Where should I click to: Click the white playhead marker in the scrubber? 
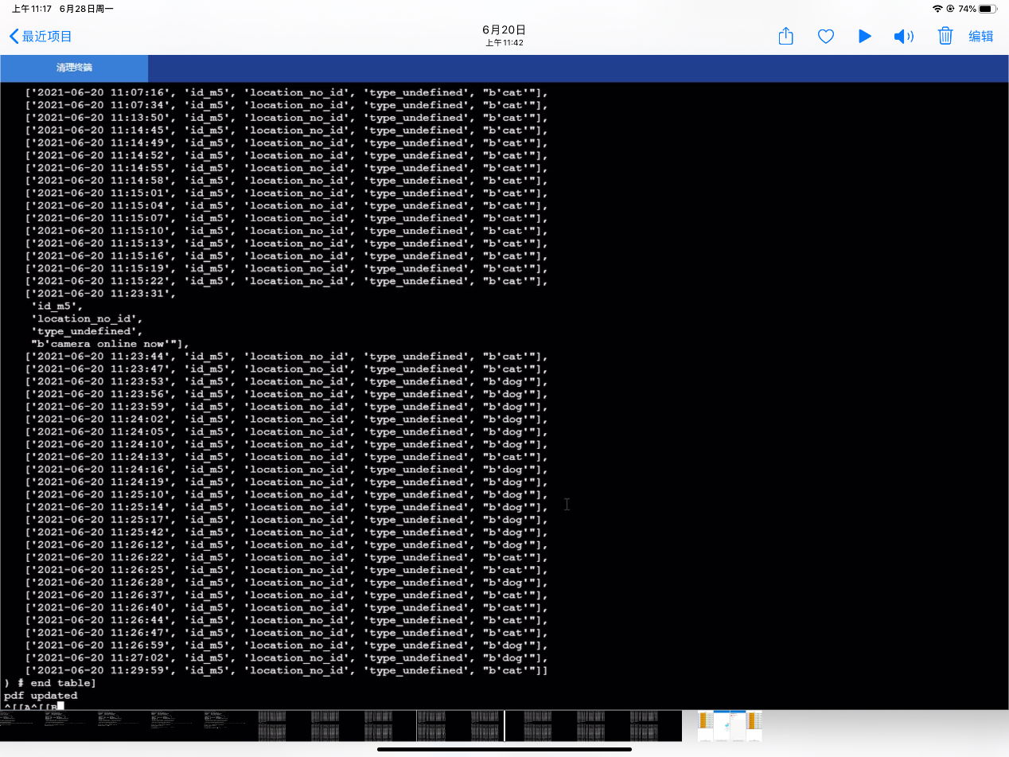pyautogui.click(x=505, y=726)
